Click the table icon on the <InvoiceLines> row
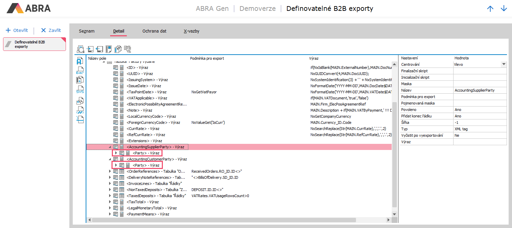This screenshot has height=228, width=512. click(x=122, y=184)
